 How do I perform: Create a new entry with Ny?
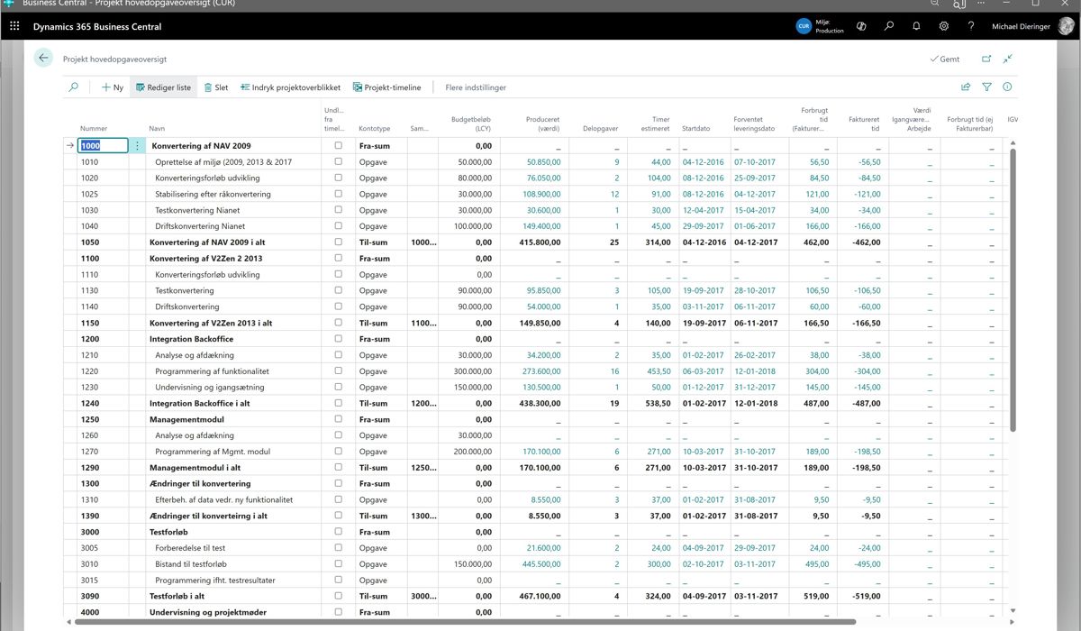coord(113,87)
